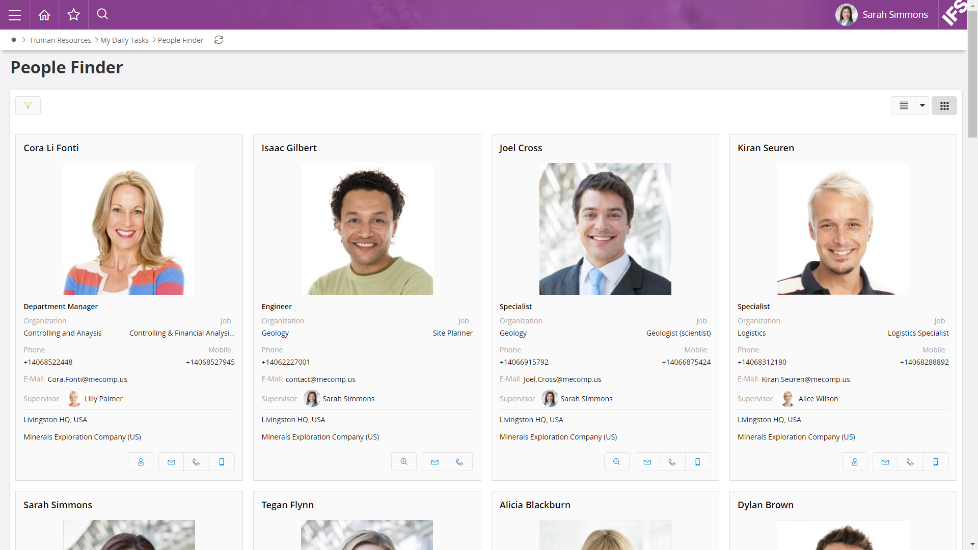
Task: Go to the home page icon
Action: [44, 15]
